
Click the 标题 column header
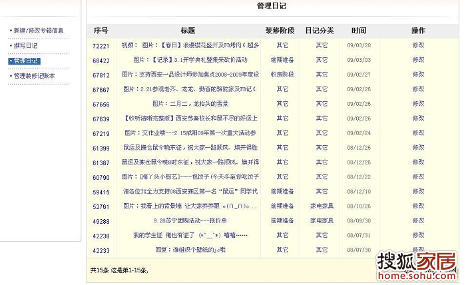[x=188, y=31]
